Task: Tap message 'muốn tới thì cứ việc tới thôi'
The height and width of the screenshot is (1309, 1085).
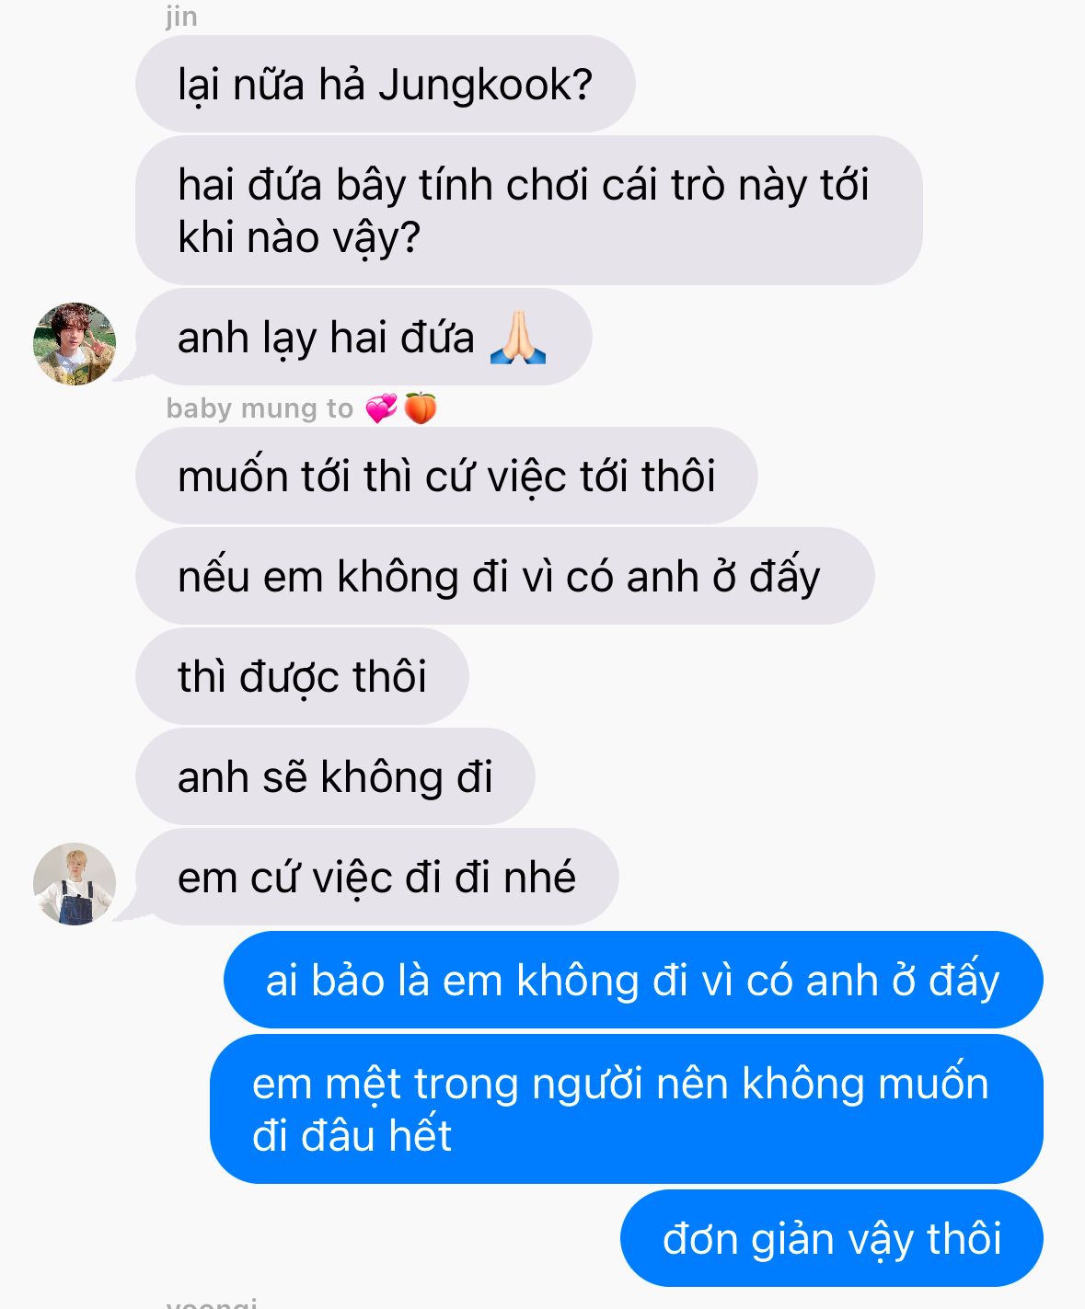Action: (x=446, y=476)
